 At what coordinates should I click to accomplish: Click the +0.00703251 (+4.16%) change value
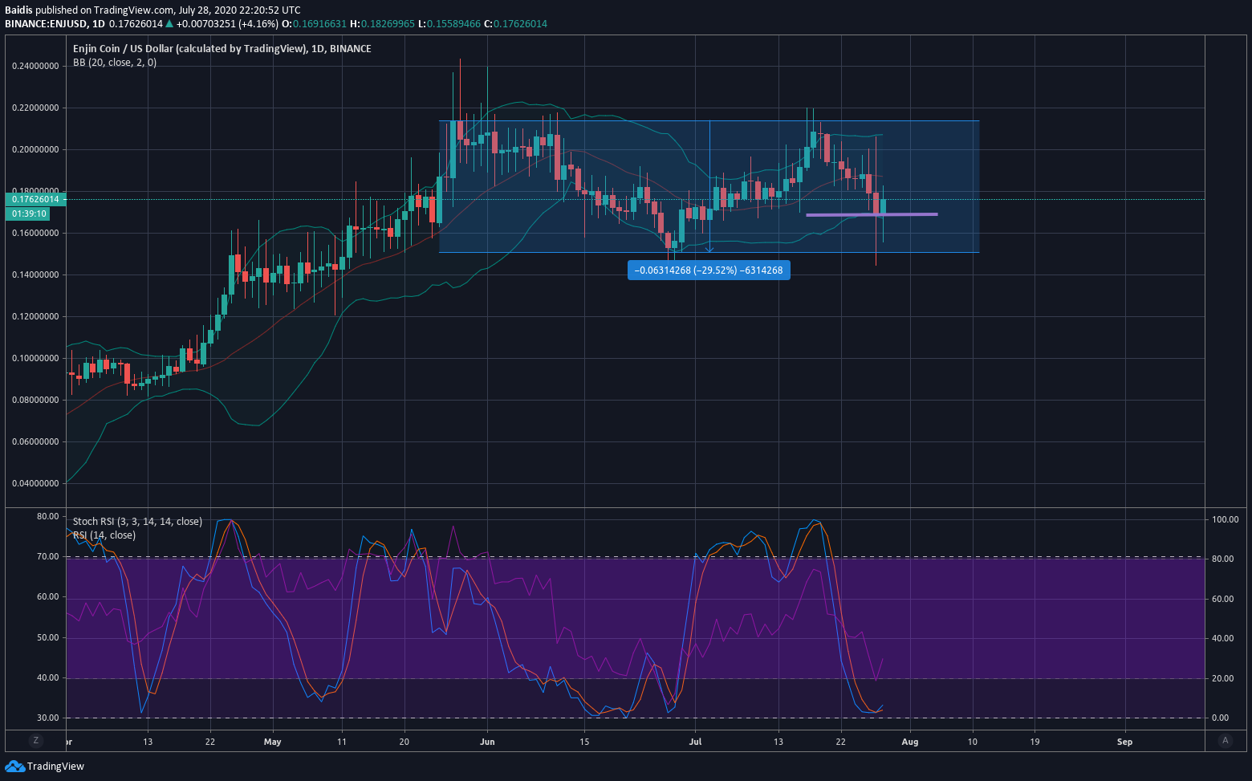[x=228, y=24]
